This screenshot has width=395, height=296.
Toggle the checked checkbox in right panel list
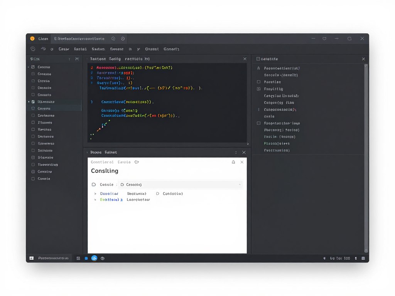pos(259,89)
